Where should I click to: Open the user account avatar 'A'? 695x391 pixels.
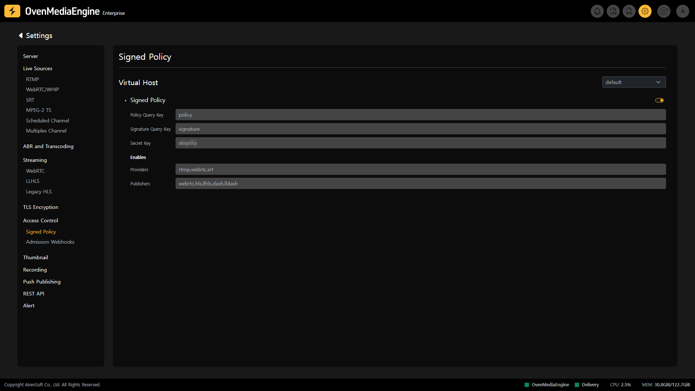[x=683, y=11]
